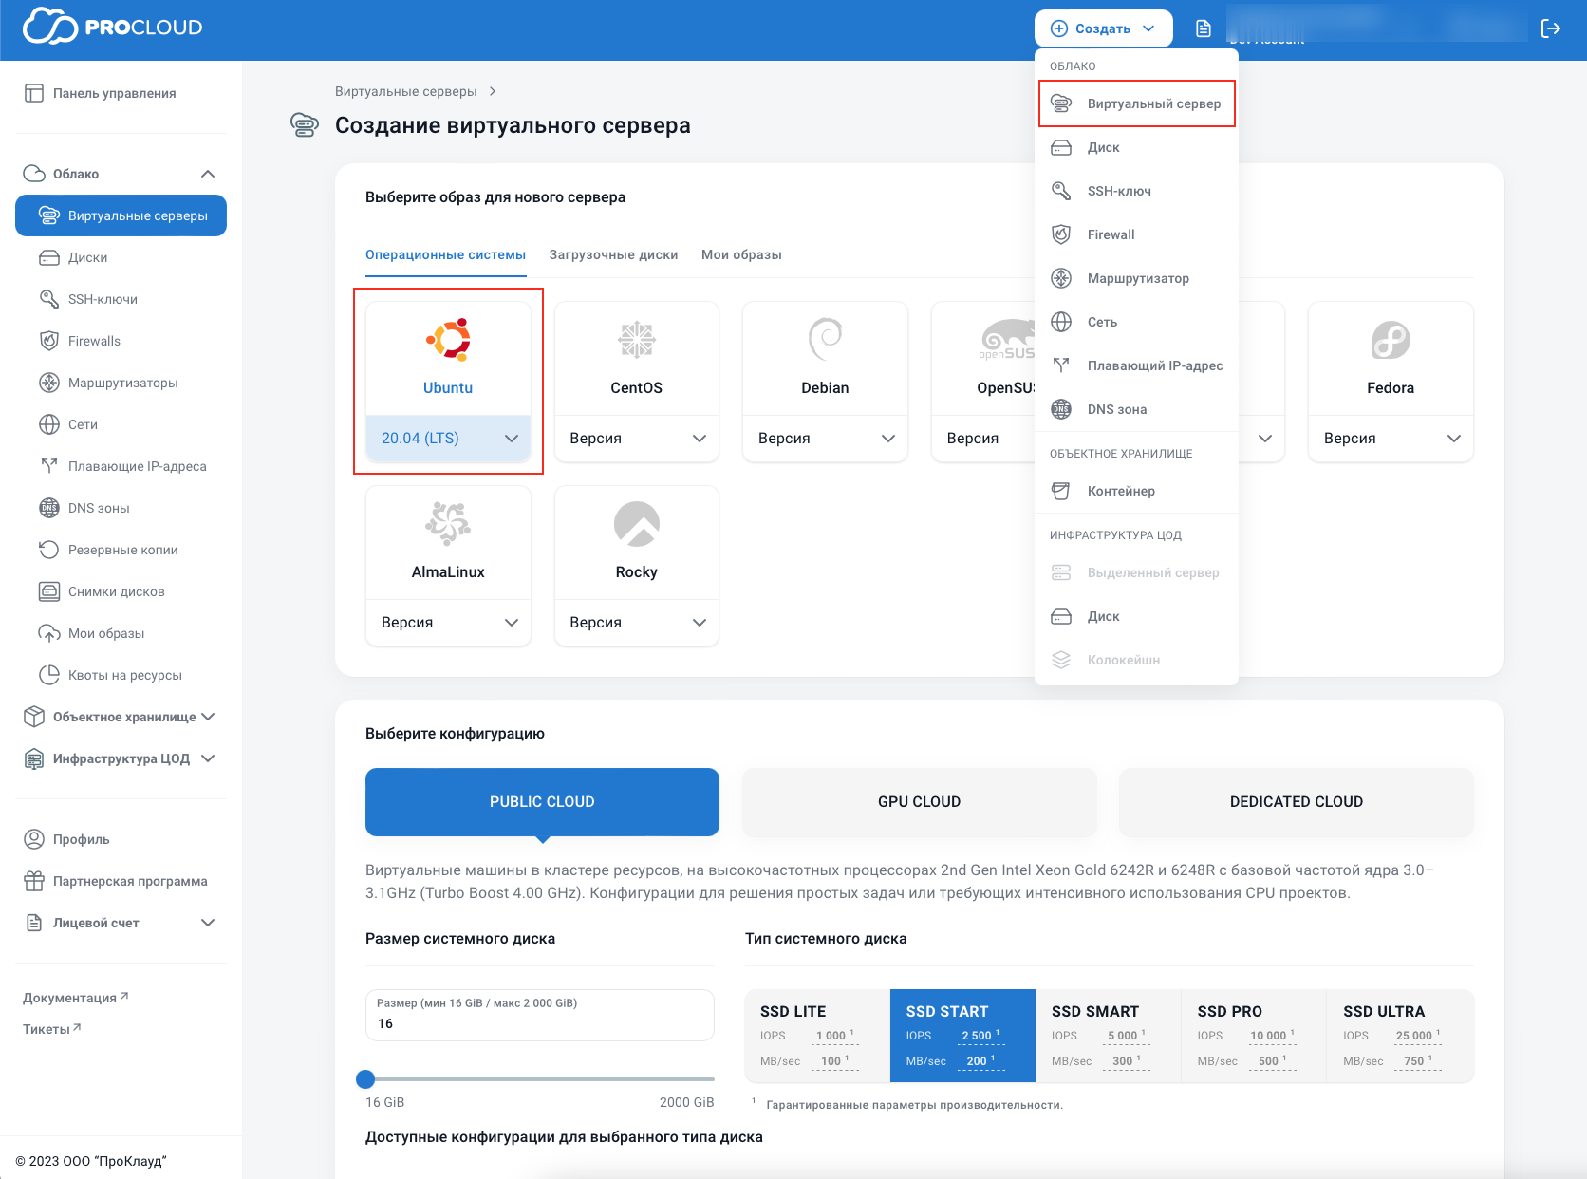Switch to Загрузочные диски tab

pos(612,254)
